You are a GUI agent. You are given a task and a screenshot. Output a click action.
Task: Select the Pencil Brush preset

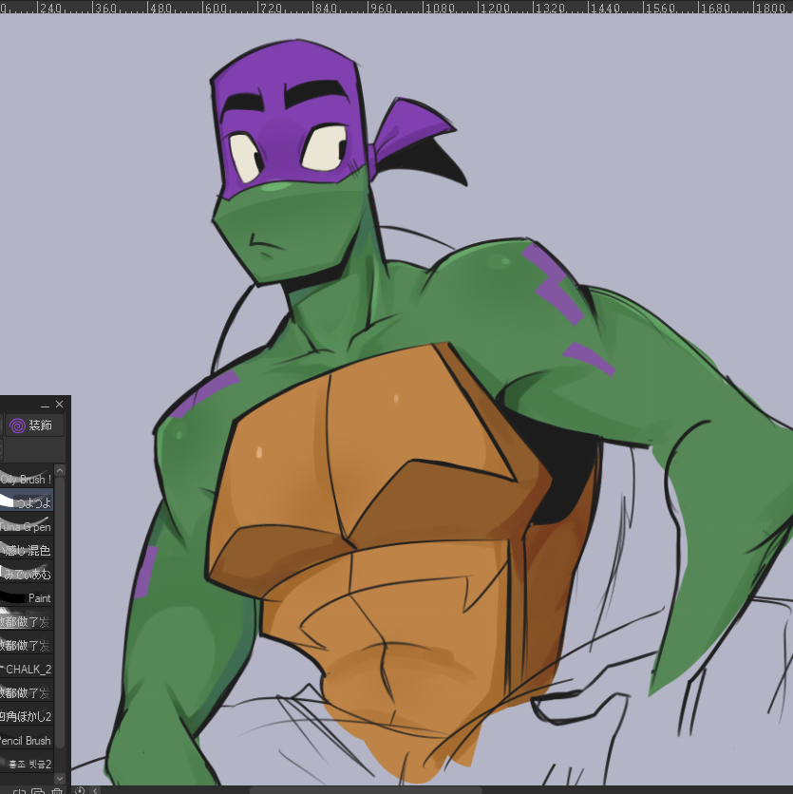click(x=26, y=741)
